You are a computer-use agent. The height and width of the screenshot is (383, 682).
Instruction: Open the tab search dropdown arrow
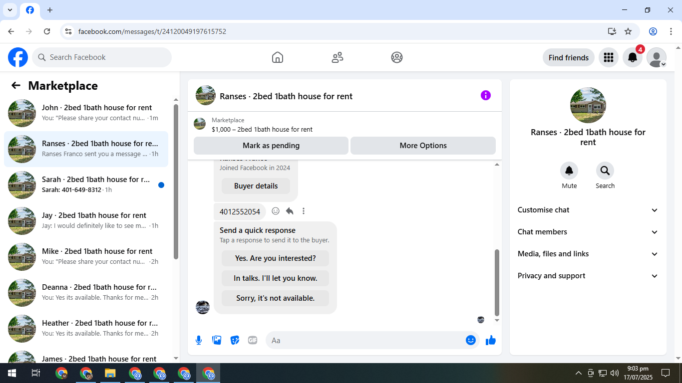[9, 10]
